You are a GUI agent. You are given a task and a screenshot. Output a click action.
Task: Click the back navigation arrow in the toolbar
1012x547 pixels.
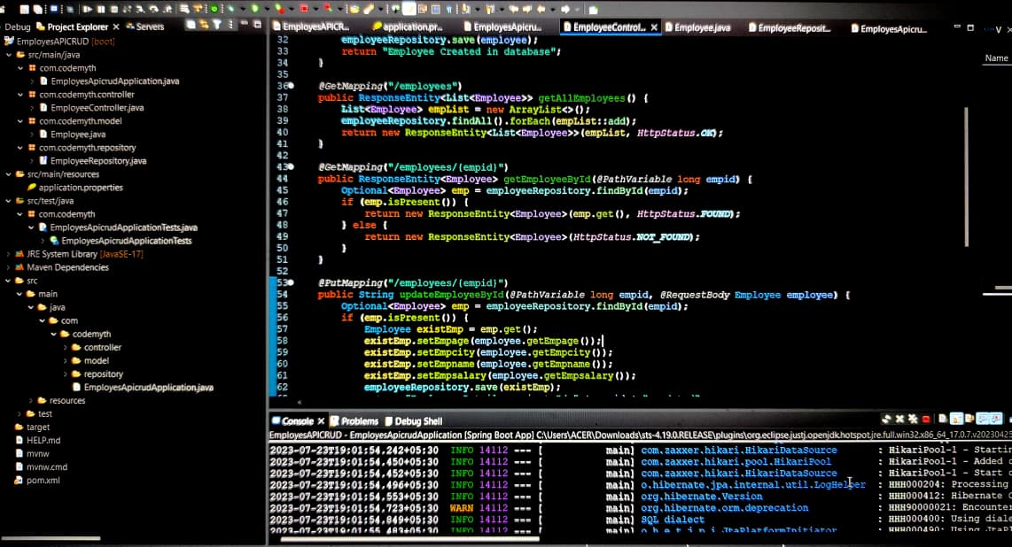[541, 9]
